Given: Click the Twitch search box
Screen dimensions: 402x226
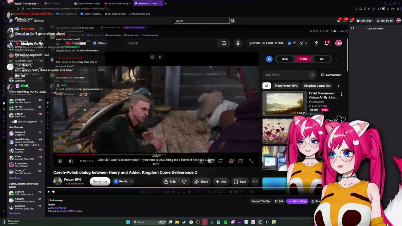Looking at the screenshot, I should tap(202, 21).
